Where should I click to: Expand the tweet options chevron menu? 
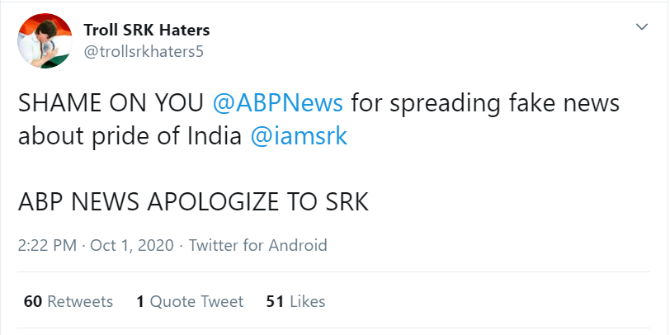(642, 29)
